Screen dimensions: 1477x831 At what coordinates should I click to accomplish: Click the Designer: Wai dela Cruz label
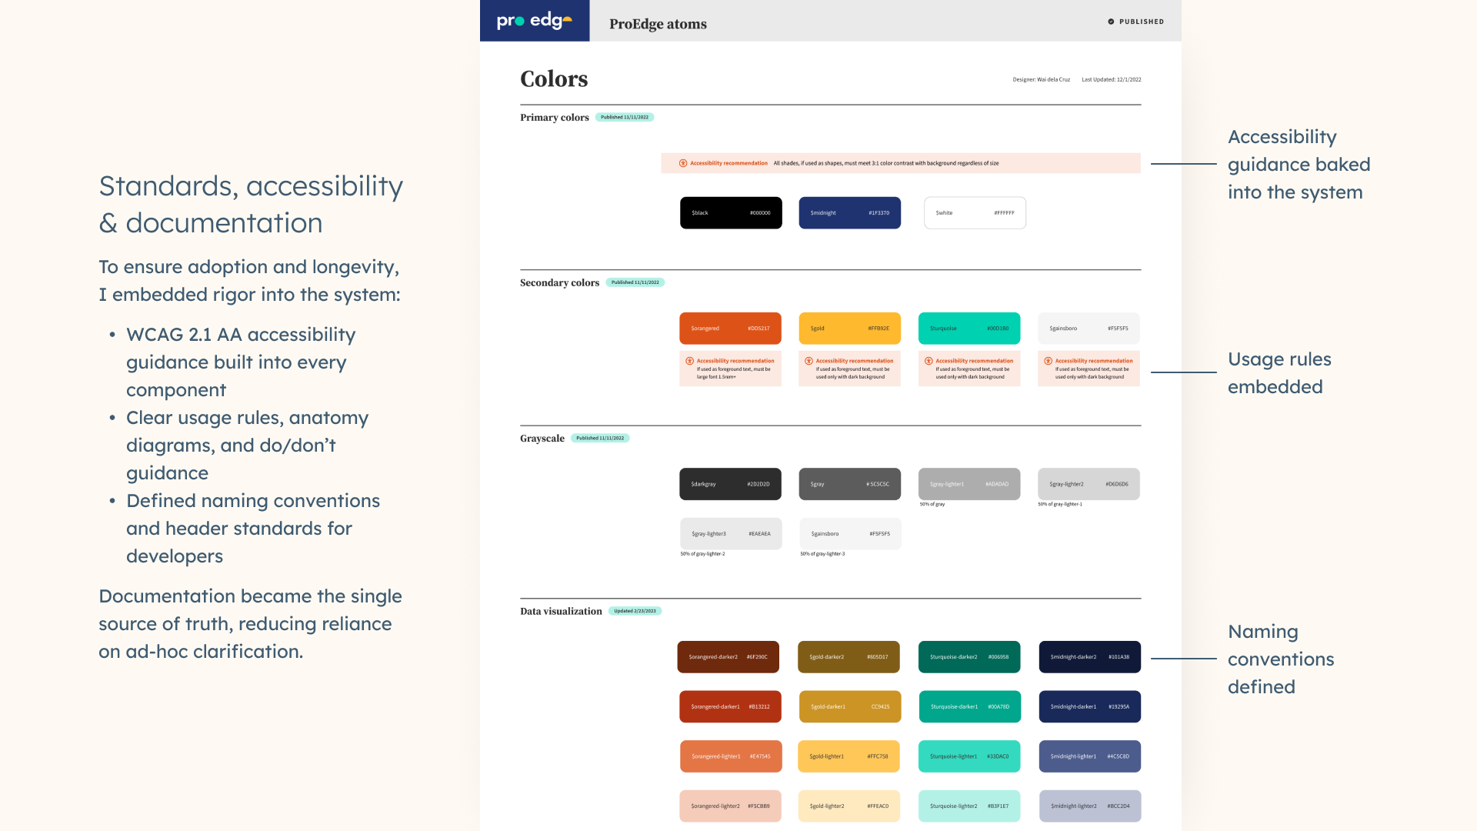(x=1041, y=79)
